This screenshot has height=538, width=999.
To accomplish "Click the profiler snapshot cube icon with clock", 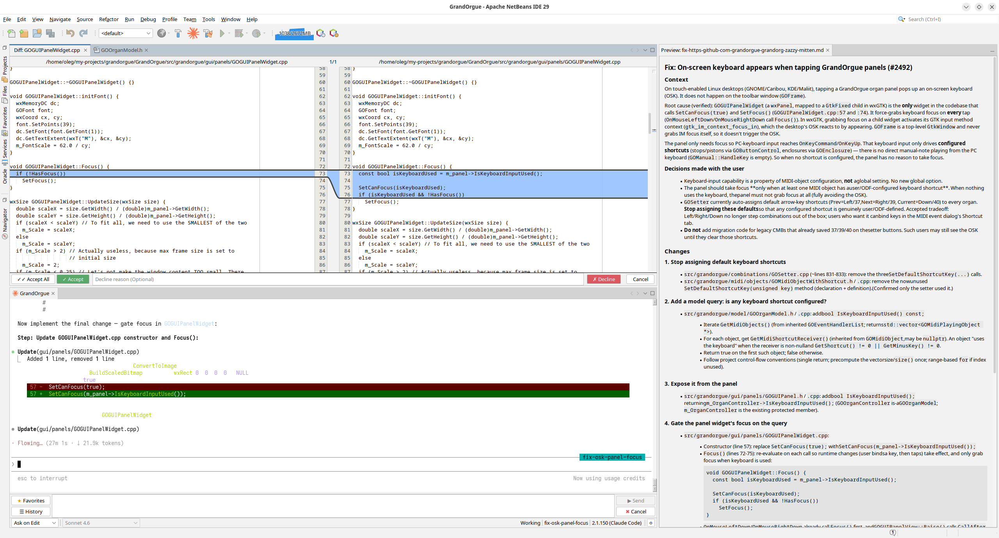I will pyautogui.click(x=321, y=34).
